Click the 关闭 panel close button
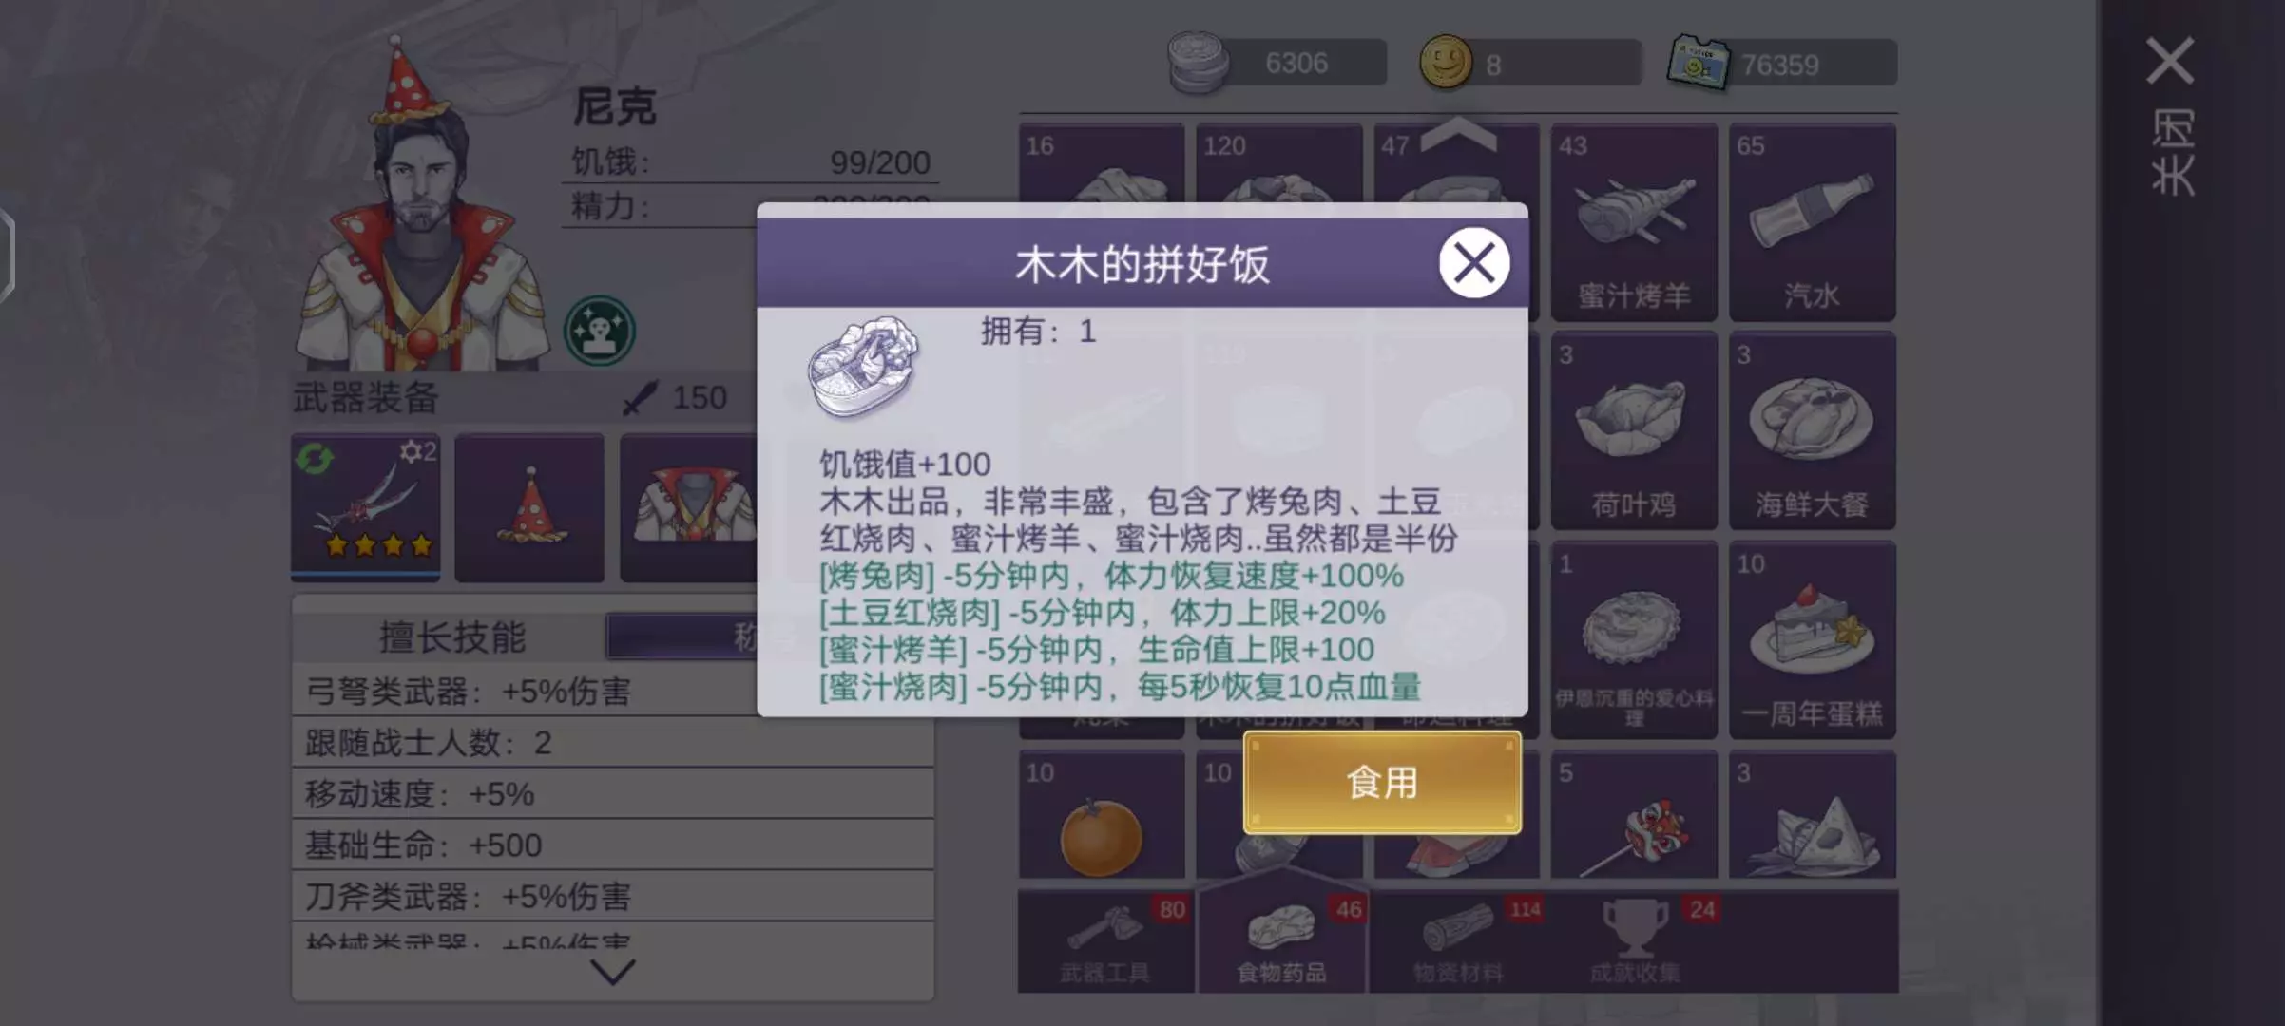Screen dimensions: 2285x1026 [x=2171, y=114]
